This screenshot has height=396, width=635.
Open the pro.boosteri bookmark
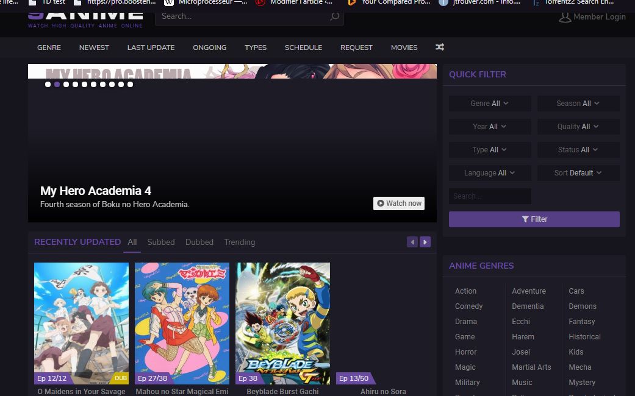115,2
